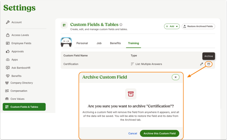The height and width of the screenshot is (140, 227).
Task: Click the Company Directory people icon
Action: 7,83
